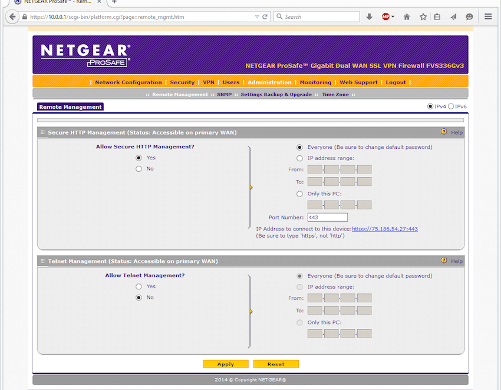Reload the page using the refresh icon
The image size is (501, 390).
coord(265,17)
